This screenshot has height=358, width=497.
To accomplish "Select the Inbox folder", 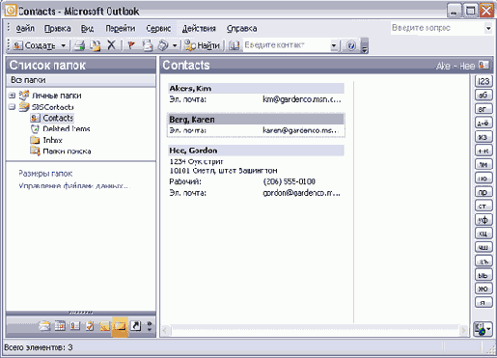I will [52, 140].
